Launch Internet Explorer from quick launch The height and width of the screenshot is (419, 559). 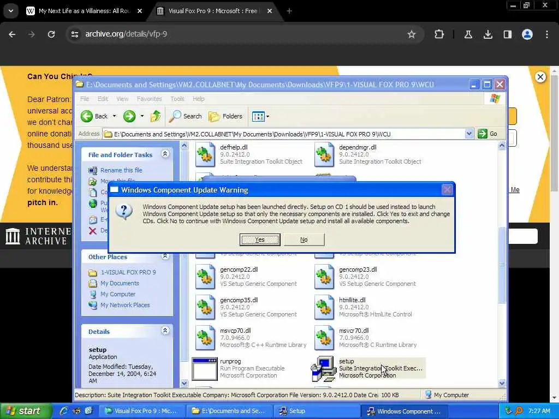64,411
